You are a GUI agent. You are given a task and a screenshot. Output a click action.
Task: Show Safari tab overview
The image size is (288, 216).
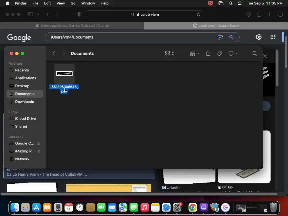(x=280, y=14)
